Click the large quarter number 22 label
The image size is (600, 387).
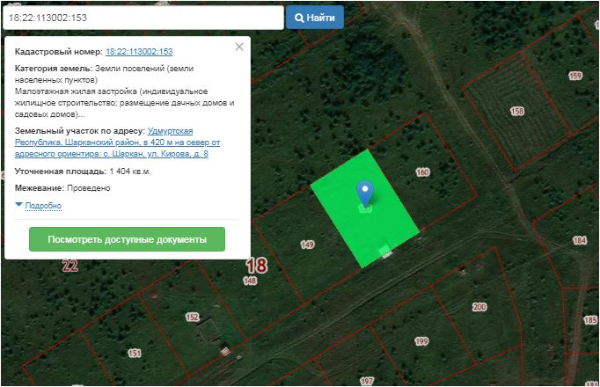[x=70, y=266]
